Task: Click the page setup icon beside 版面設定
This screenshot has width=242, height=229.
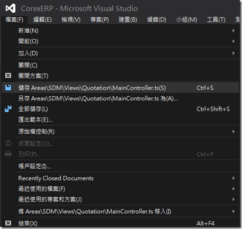Action: [x=8, y=143]
